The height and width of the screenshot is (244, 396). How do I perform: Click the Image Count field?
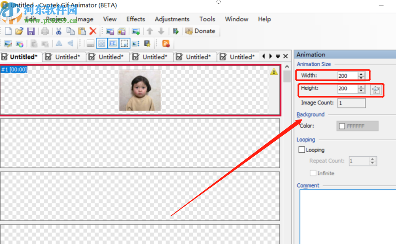pyautogui.click(x=351, y=103)
